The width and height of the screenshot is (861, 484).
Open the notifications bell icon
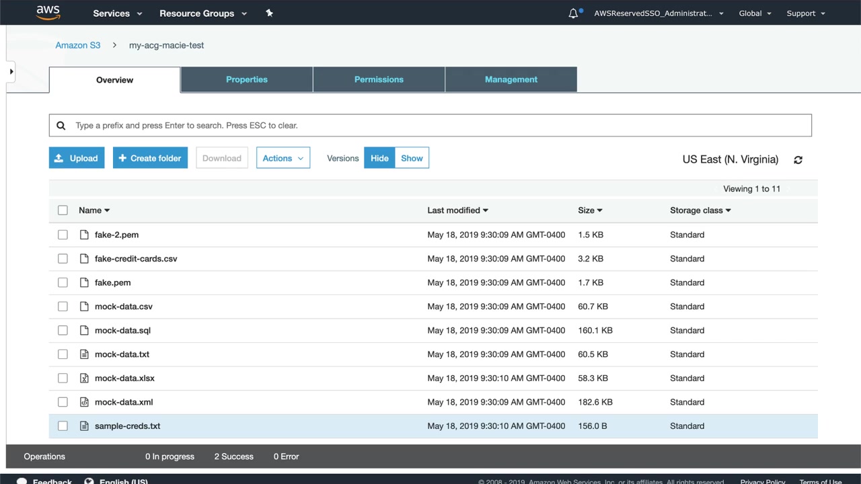[x=573, y=13]
